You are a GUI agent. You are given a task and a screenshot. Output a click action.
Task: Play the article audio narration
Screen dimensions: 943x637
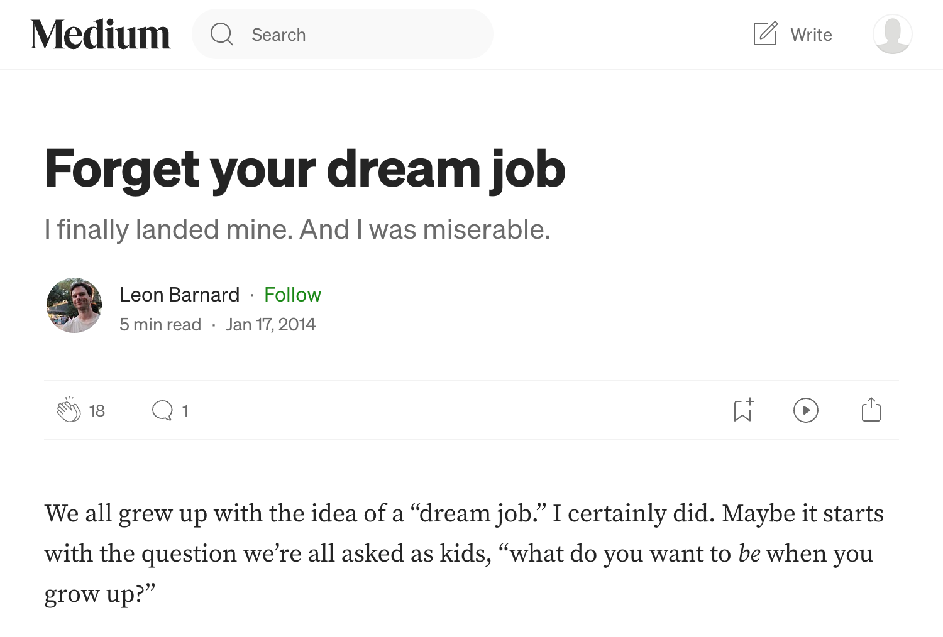pyautogui.click(x=806, y=410)
